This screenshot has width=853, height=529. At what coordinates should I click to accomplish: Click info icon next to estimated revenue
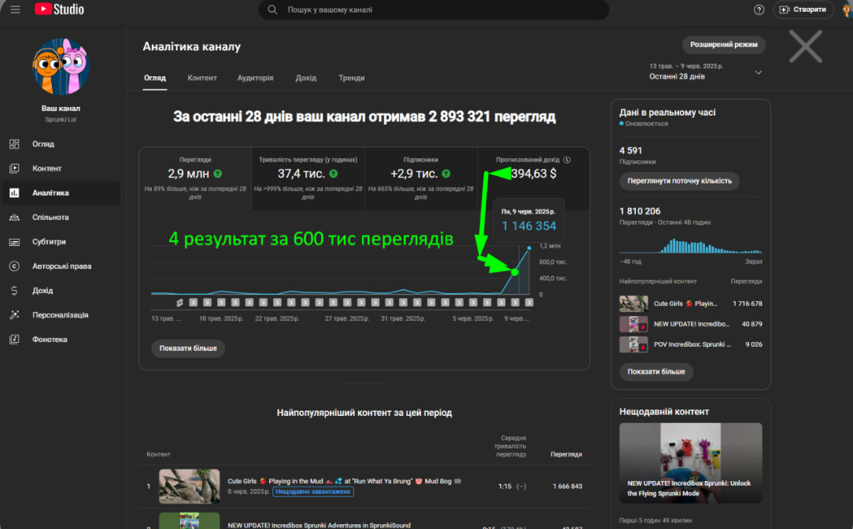[567, 160]
